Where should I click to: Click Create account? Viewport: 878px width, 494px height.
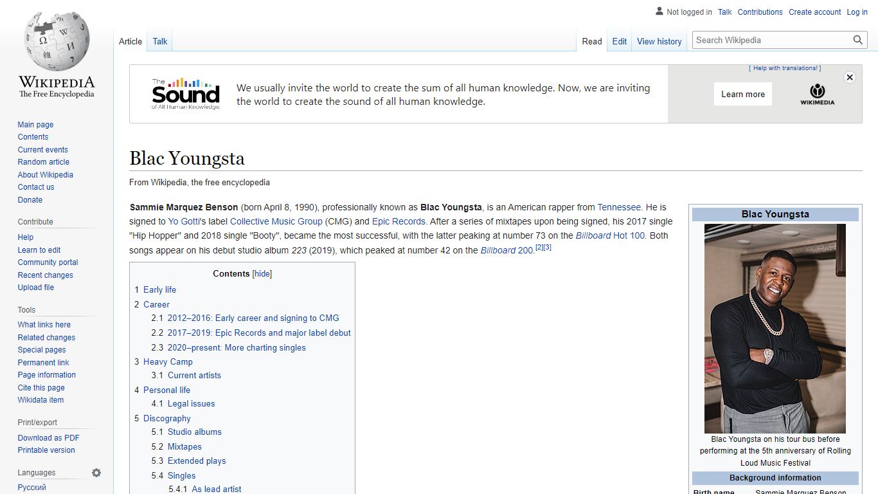click(x=815, y=12)
